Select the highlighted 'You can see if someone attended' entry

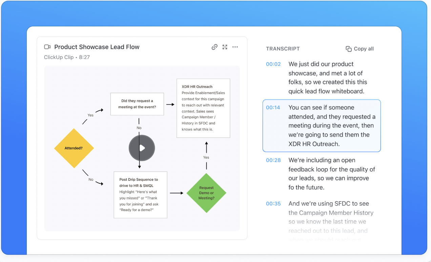point(322,126)
